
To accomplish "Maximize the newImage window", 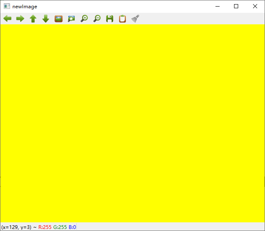I will pos(236,7).
